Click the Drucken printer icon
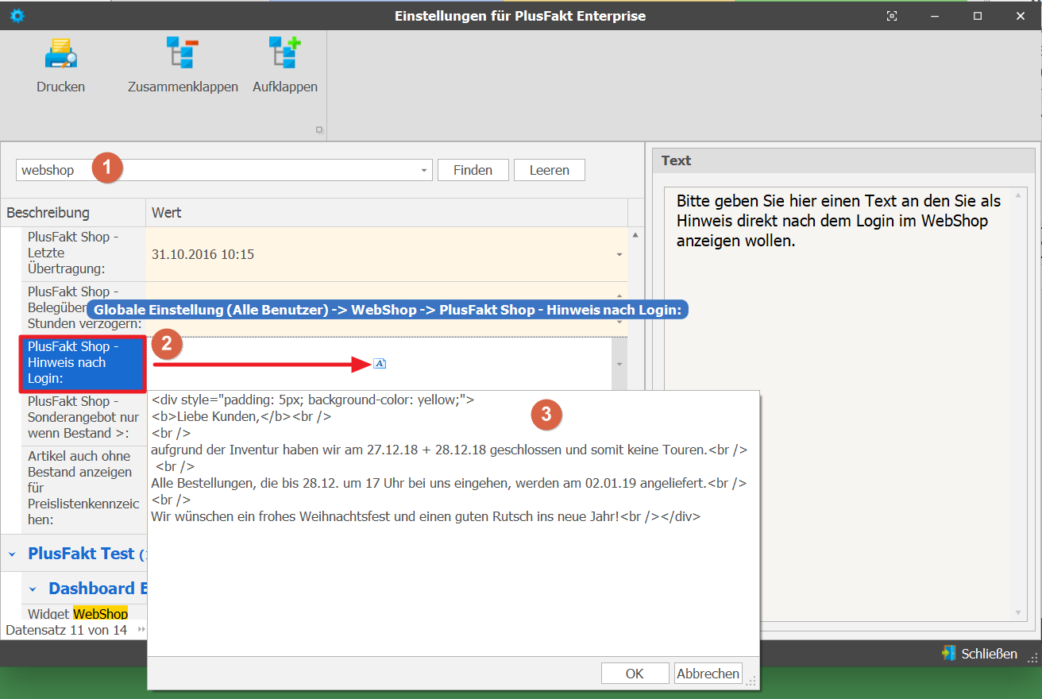Viewport: 1042px width, 699px height. (60, 54)
